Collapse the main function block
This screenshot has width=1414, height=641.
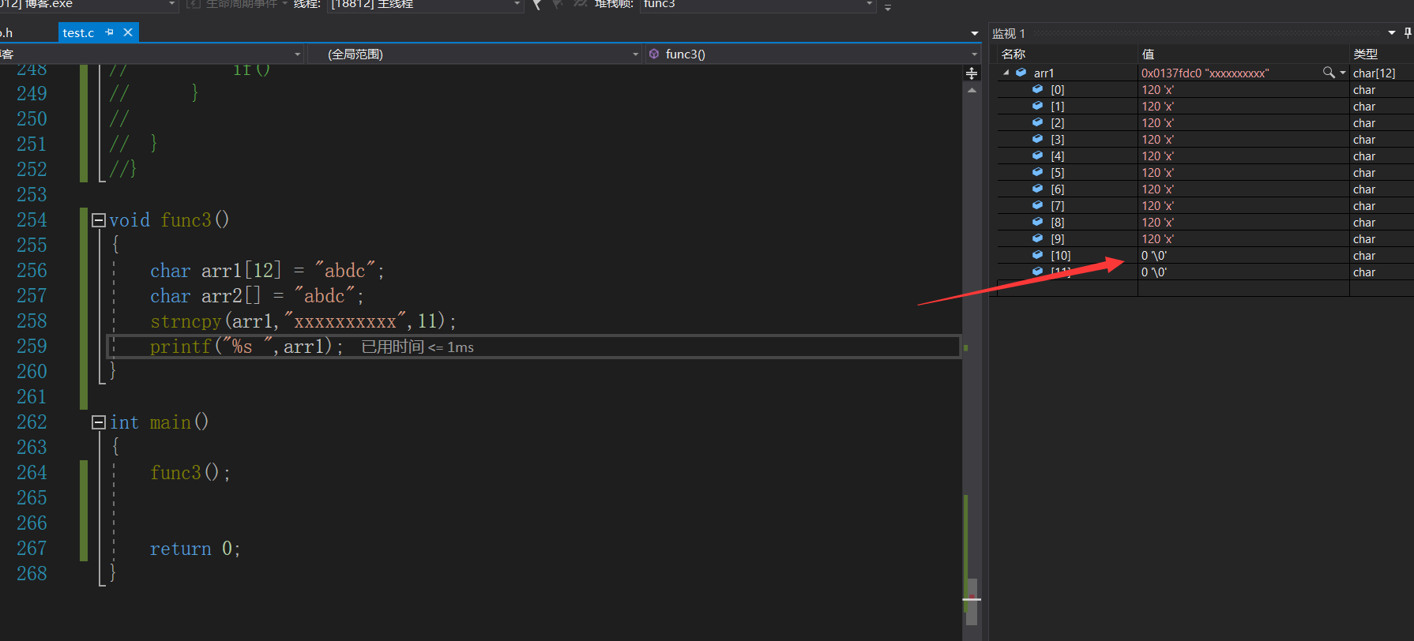[99, 422]
